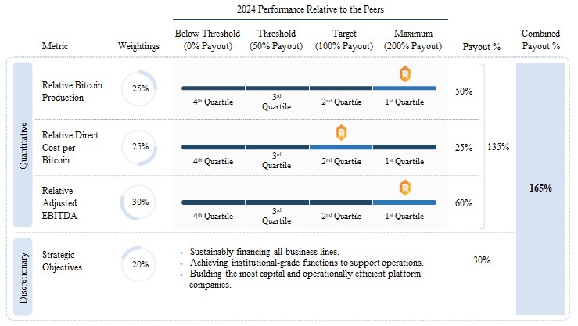Click the orange R marker on the Direct Cost bar
Viewport: 578px width, 326px height.
(x=341, y=133)
